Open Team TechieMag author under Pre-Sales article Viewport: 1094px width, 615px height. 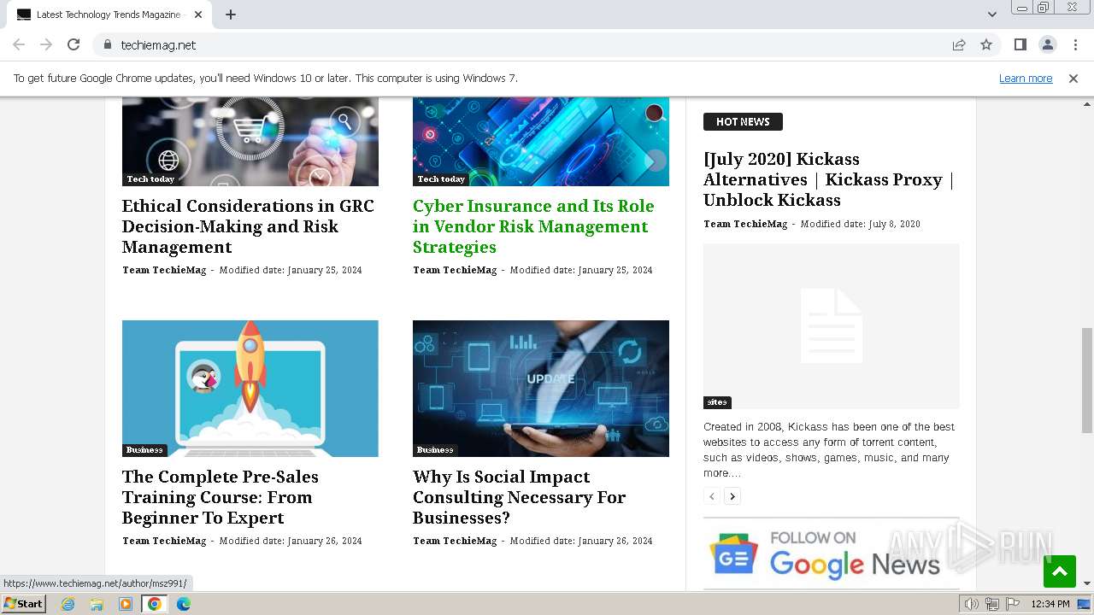point(164,541)
